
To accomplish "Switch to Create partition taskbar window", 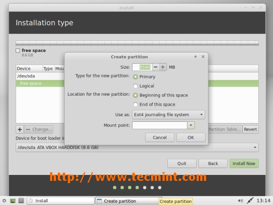I will 127,201.
